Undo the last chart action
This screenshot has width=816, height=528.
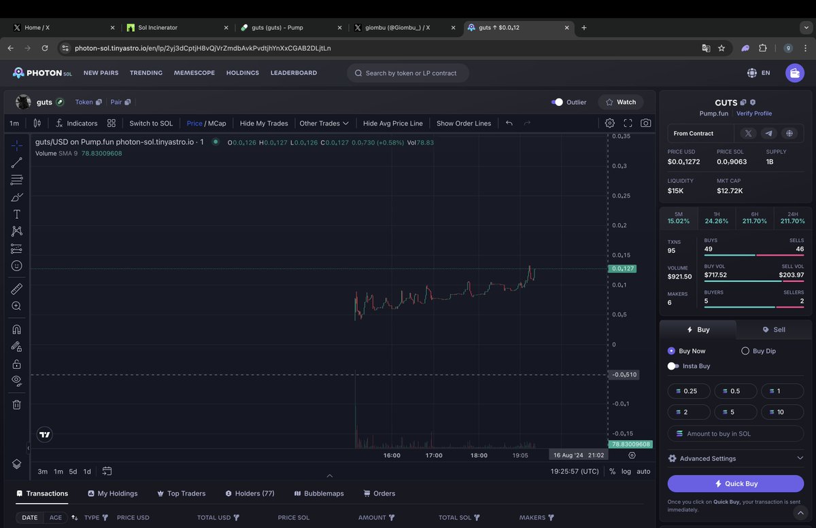pos(509,123)
